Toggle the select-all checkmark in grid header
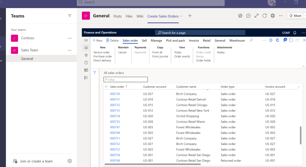The height and width of the screenshot is (167, 306). pyautogui.click(x=106, y=87)
